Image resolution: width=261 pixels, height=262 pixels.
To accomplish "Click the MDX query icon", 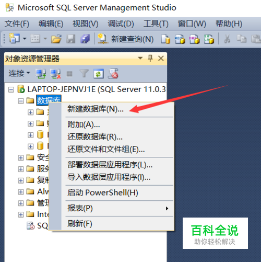I will pyautogui.click(x=180, y=39).
